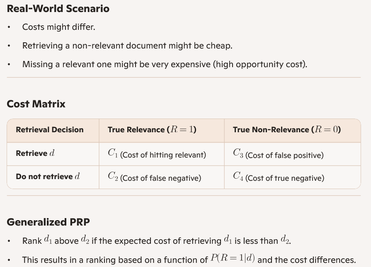
Task: Click the "Do not retrieve d" row label
Action: (48, 177)
